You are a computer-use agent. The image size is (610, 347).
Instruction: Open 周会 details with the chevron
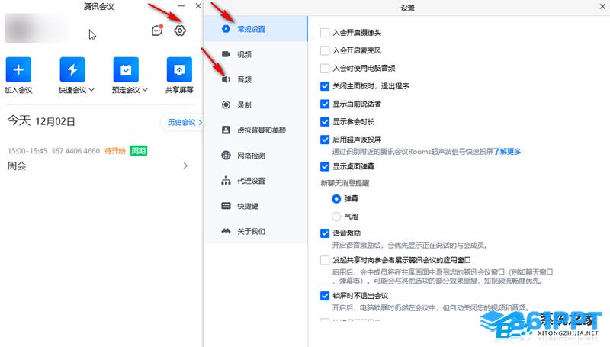click(185, 165)
